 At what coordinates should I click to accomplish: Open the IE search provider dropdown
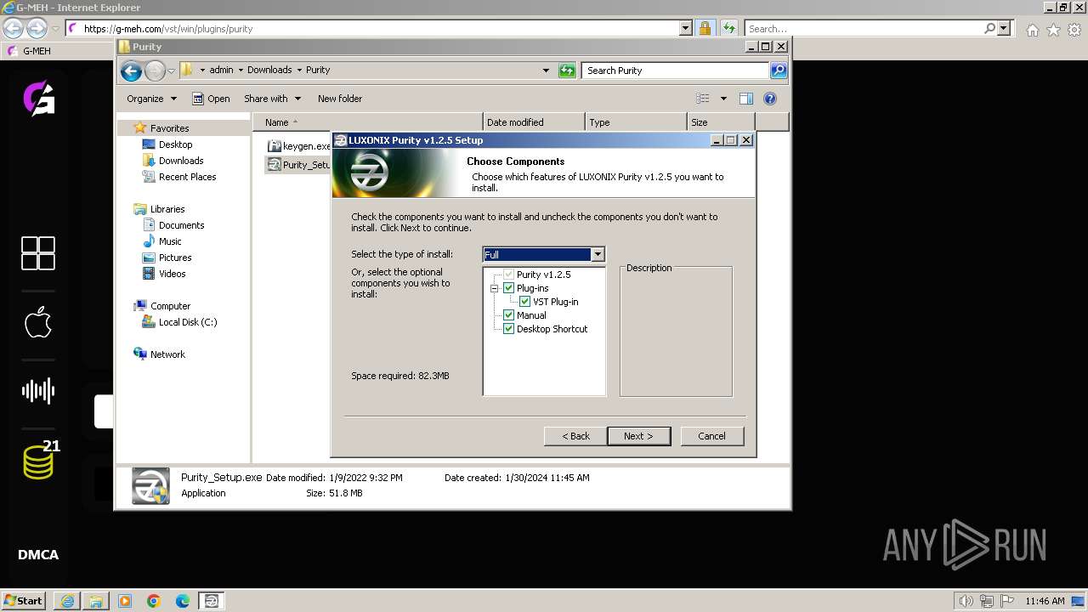(x=1004, y=28)
